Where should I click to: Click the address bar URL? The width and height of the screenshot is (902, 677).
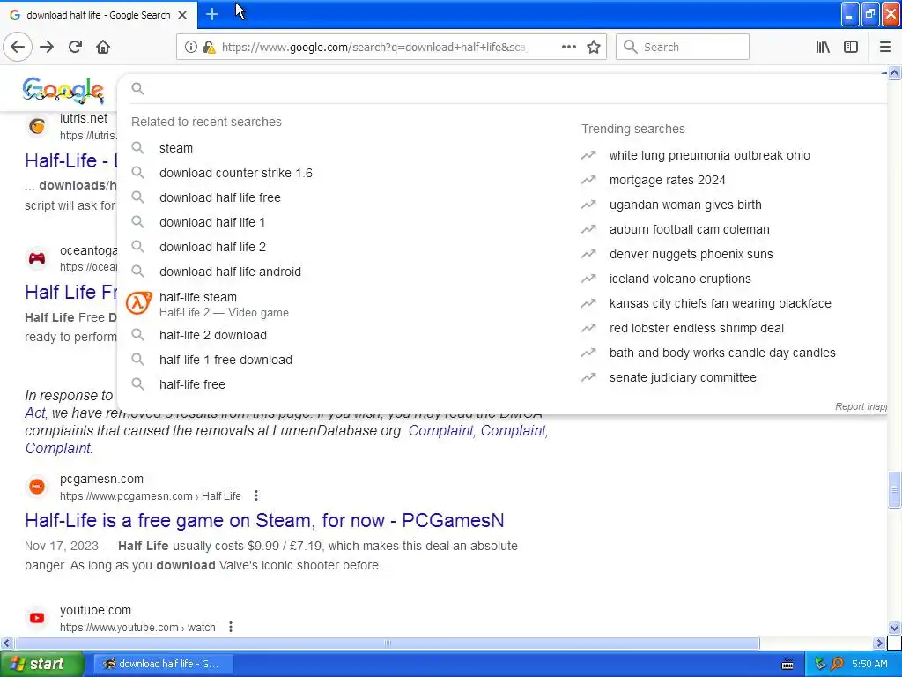pos(373,48)
